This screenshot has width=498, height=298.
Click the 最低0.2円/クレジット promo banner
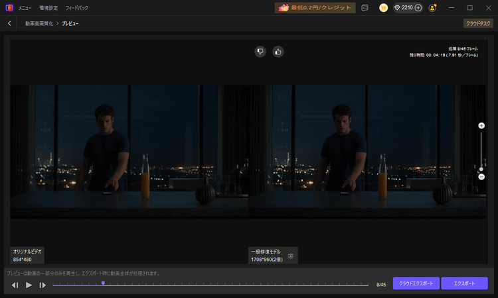[315, 7]
